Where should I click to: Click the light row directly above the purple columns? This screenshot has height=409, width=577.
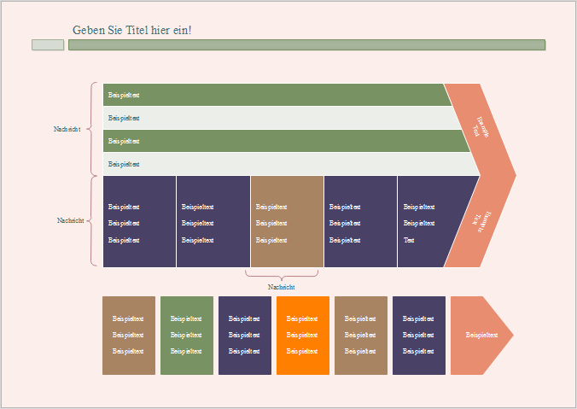tap(291, 164)
